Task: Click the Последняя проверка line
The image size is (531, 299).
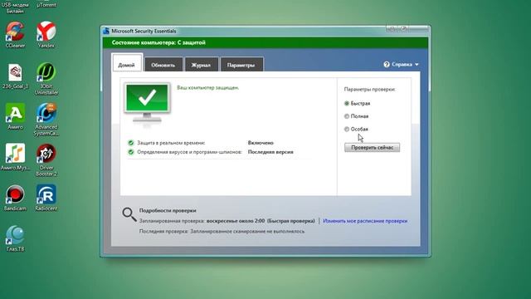Action: pyautogui.click(x=222, y=231)
